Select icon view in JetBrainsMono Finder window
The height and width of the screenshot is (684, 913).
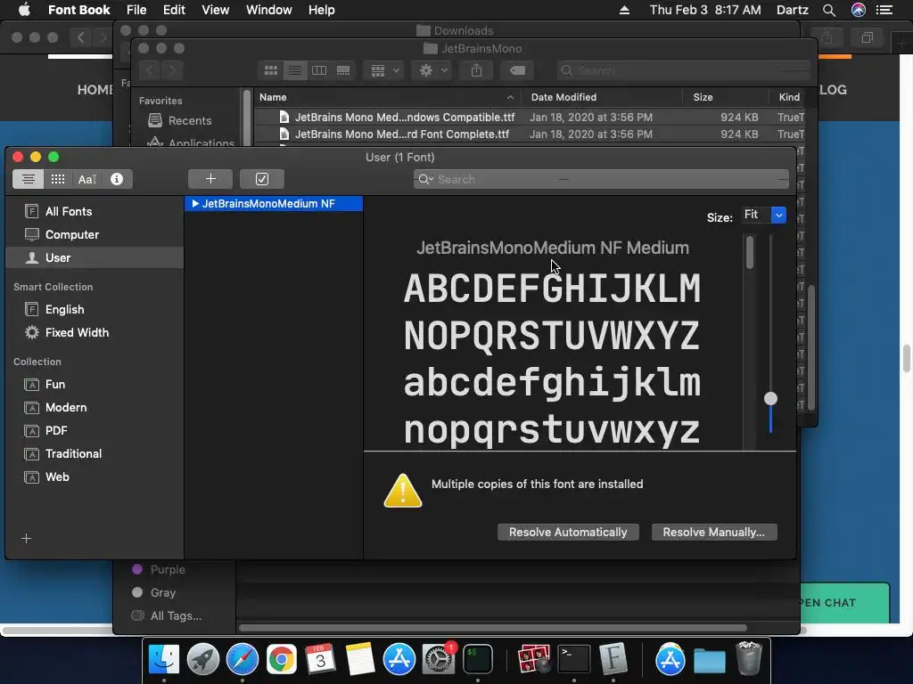coord(271,70)
